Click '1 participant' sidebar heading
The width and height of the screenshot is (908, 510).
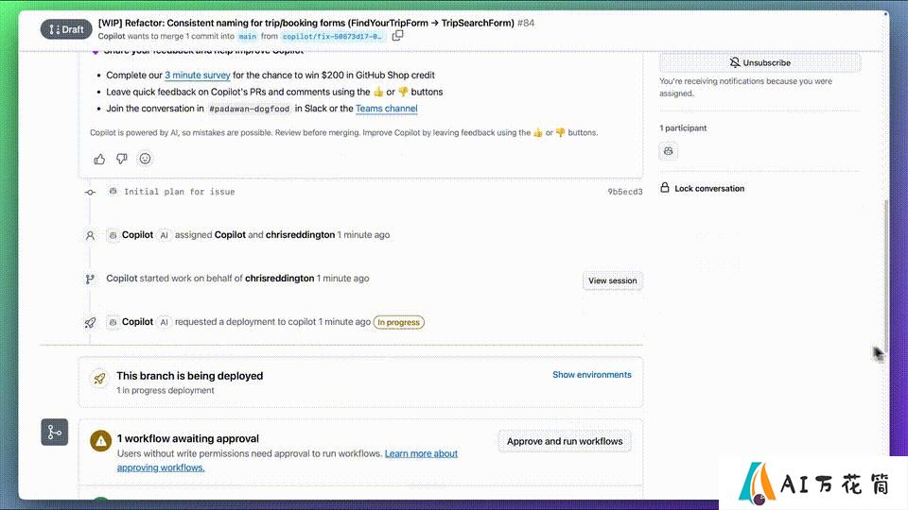[x=683, y=127]
